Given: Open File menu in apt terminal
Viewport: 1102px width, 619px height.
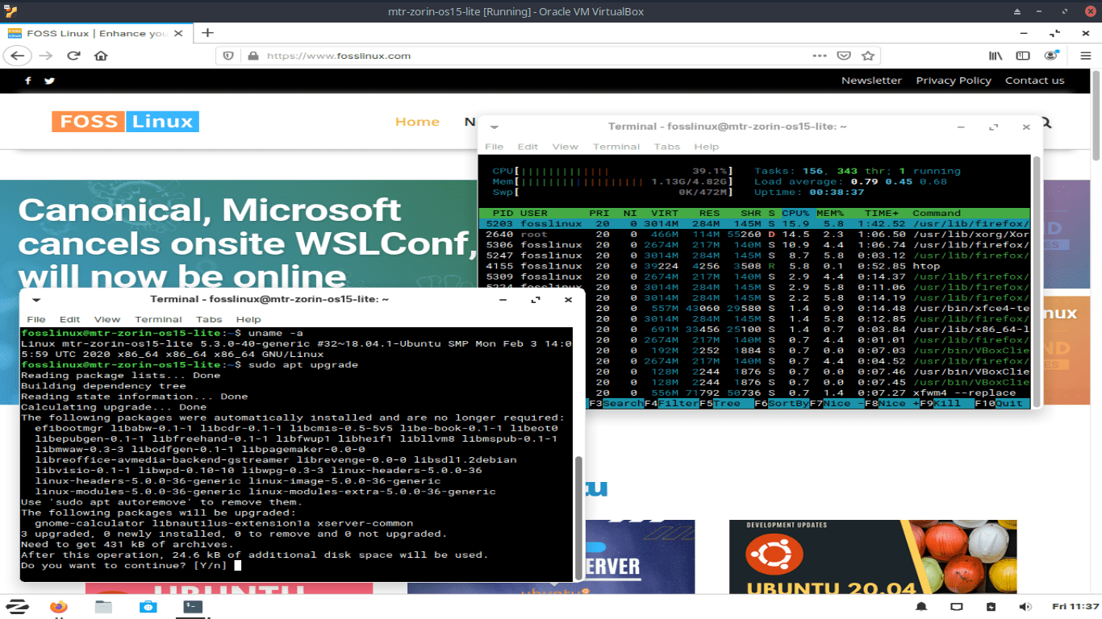Looking at the screenshot, I should click(x=36, y=319).
